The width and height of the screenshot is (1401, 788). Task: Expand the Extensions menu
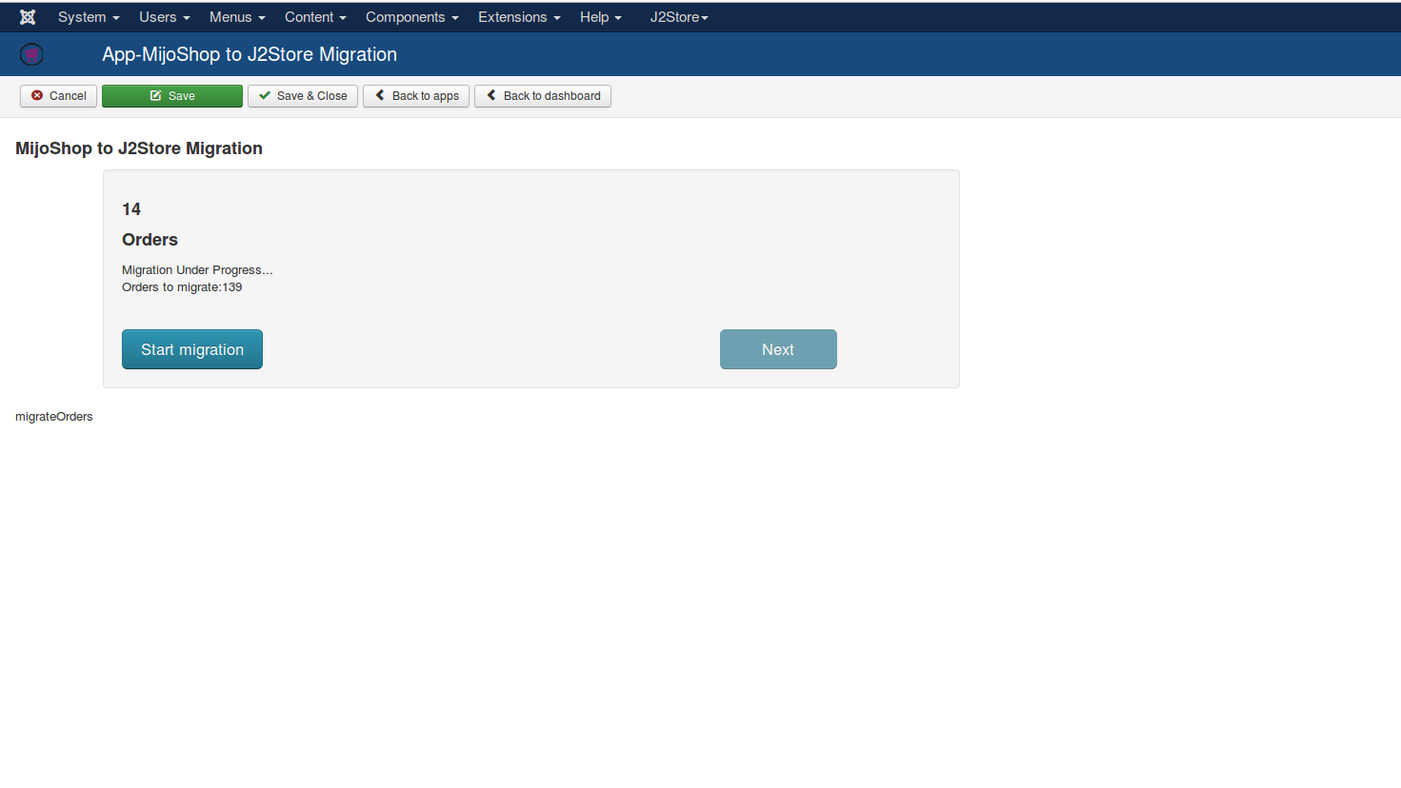point(519,17)
